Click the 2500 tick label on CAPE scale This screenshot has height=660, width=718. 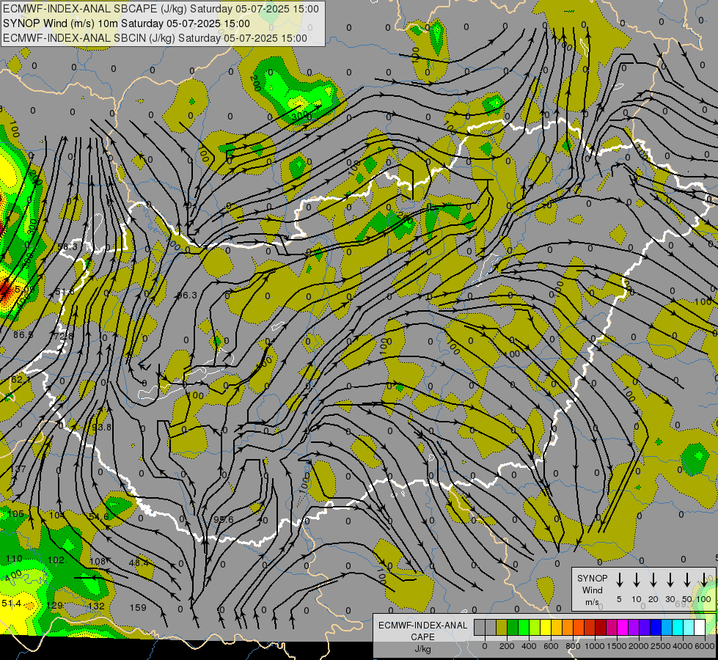pyautogui.click(x=661, y=646)
